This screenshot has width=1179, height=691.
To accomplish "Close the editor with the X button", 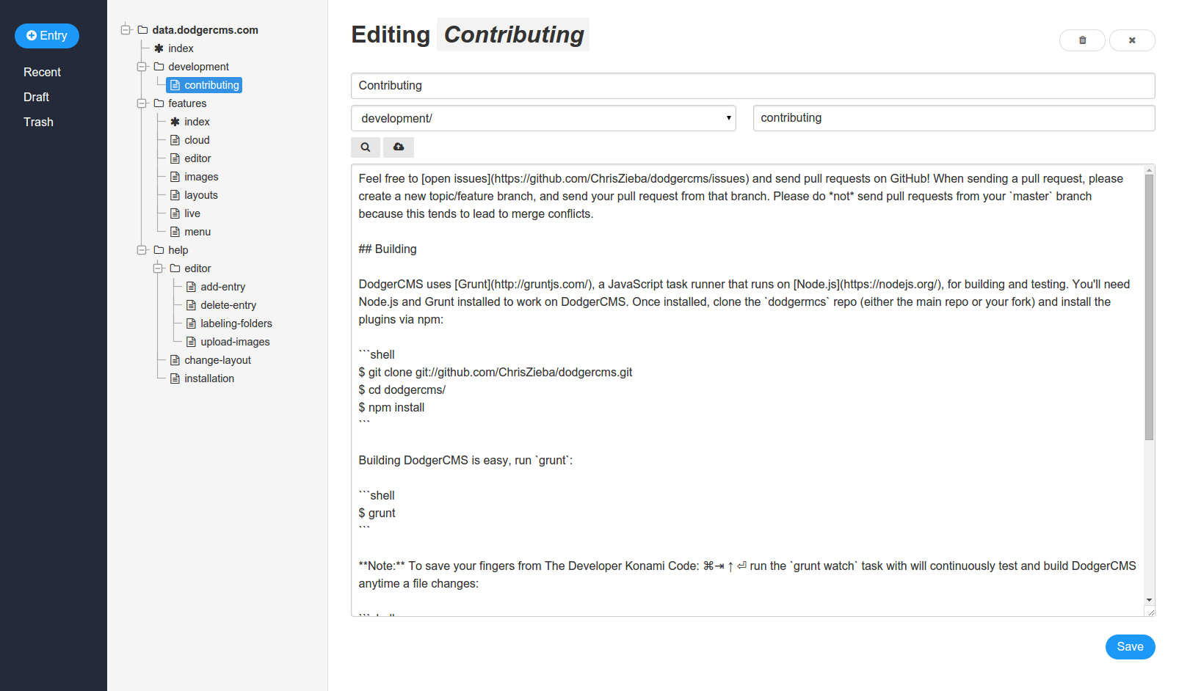I will pos(1132,40).
